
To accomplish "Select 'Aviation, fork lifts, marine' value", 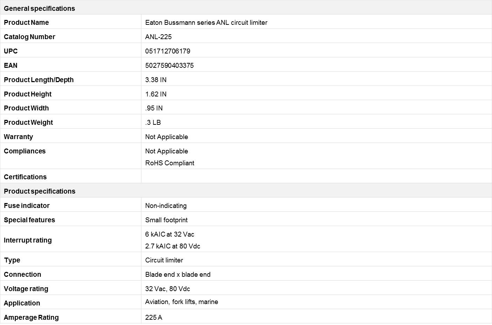I will pyautogui.click(x=182, y=302).
